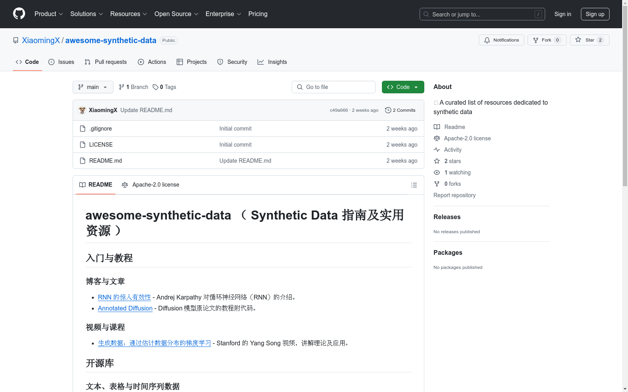The height and width of the screenshot is (392, 628).
Task: Open the Packages heading link
Action: pos(448,252)
